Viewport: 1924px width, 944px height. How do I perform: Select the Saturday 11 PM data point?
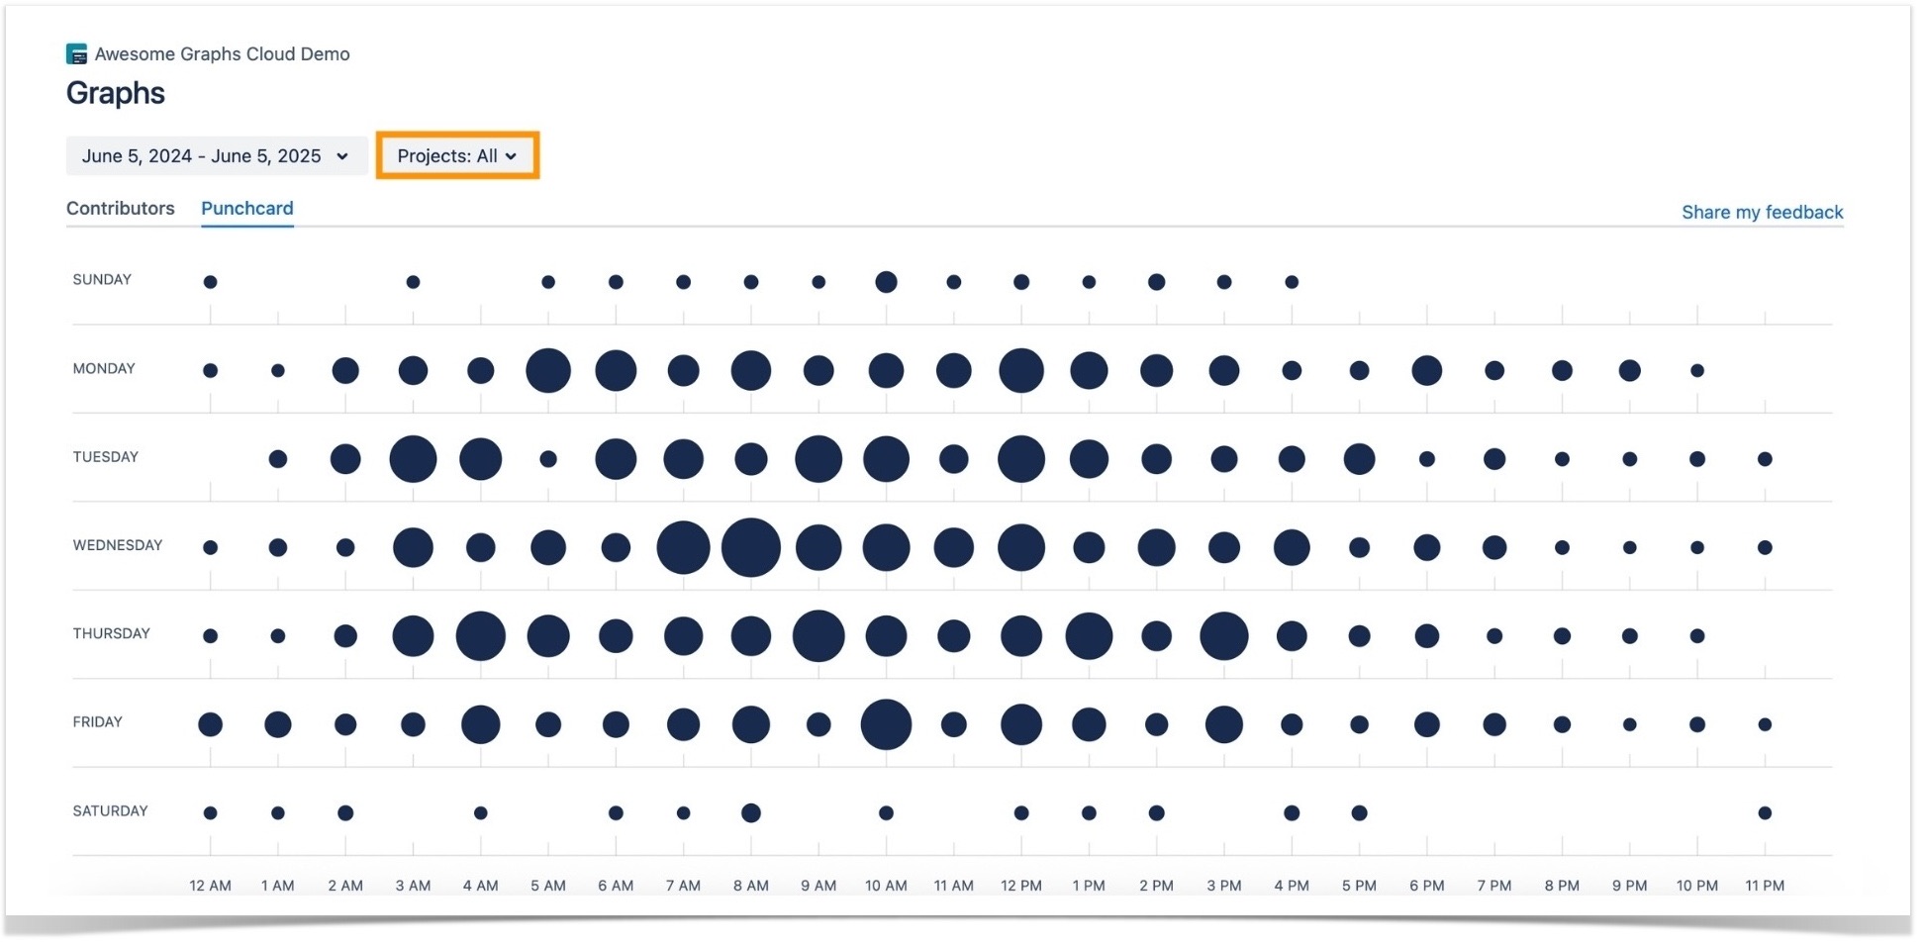[1765, 811]
